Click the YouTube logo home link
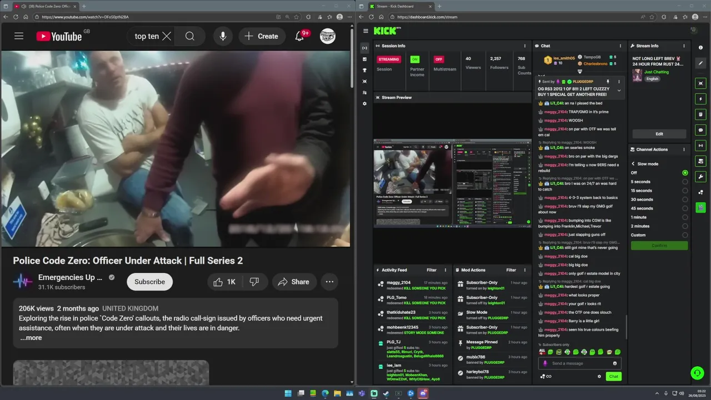711x400 pixels. tap(59, 36)
